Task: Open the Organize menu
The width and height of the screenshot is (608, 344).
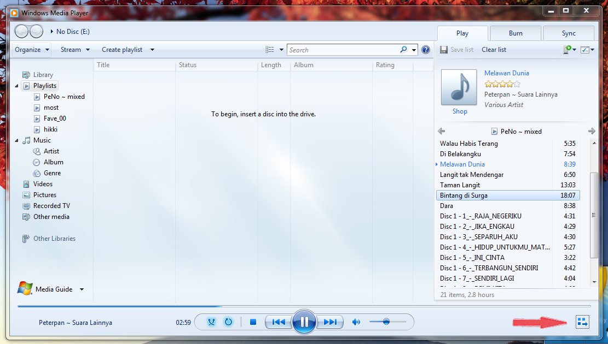Action: 32,50
